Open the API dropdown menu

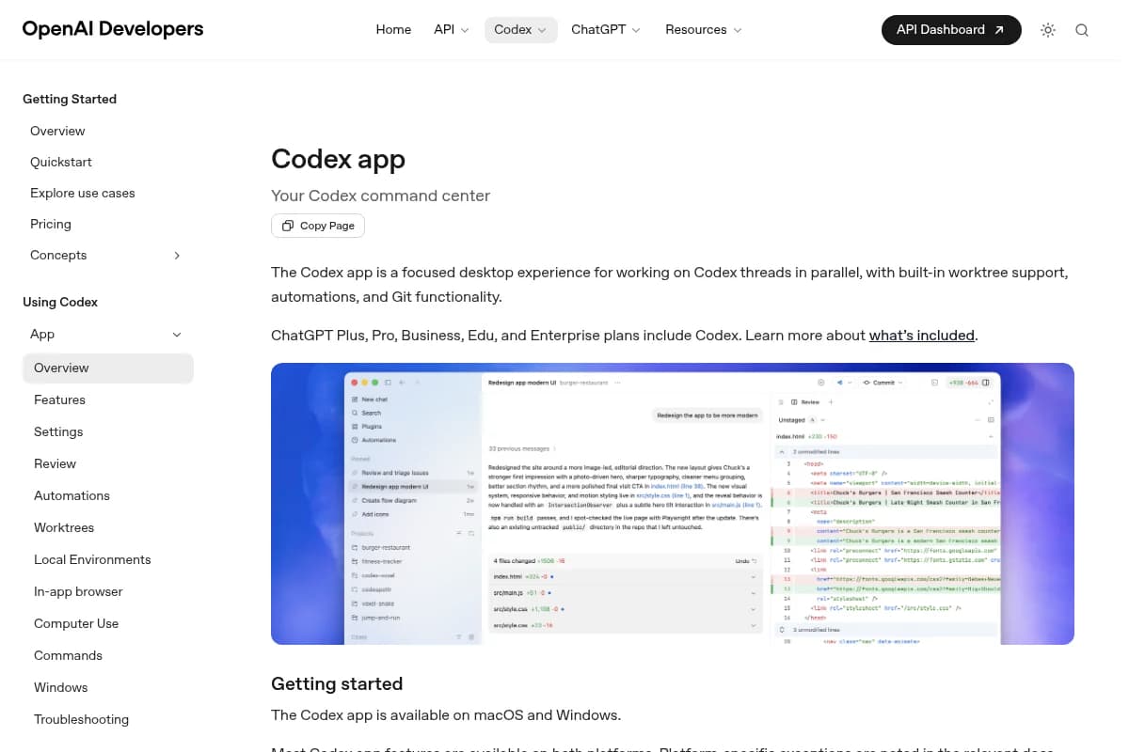click(x=452, y=30)
